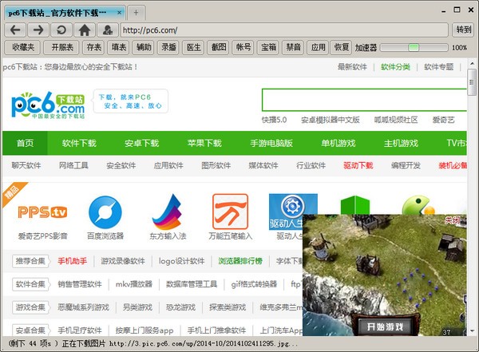Screen dimensions: 479x352
Task: Click 应用 toolbar button
Action: (318, 47)
